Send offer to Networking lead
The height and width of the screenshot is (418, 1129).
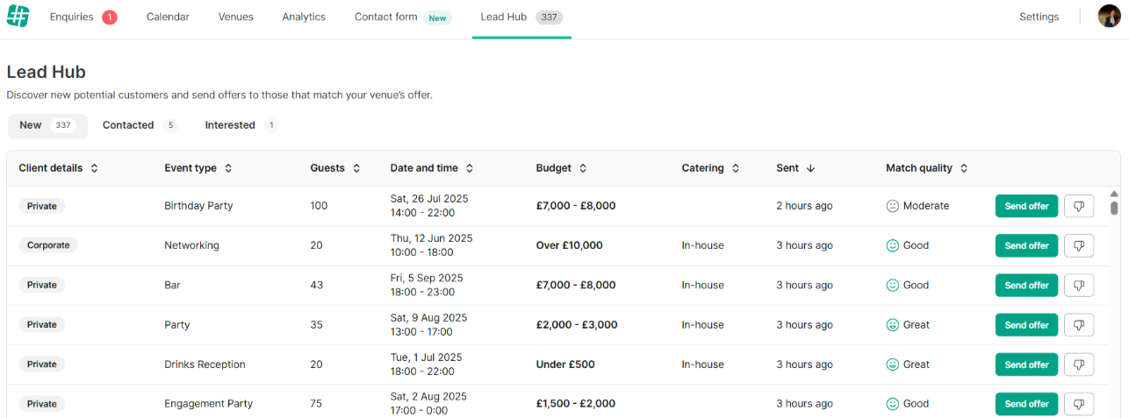click(1026, 245)
